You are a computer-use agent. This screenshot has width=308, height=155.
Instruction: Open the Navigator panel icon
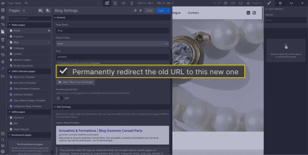3,25
